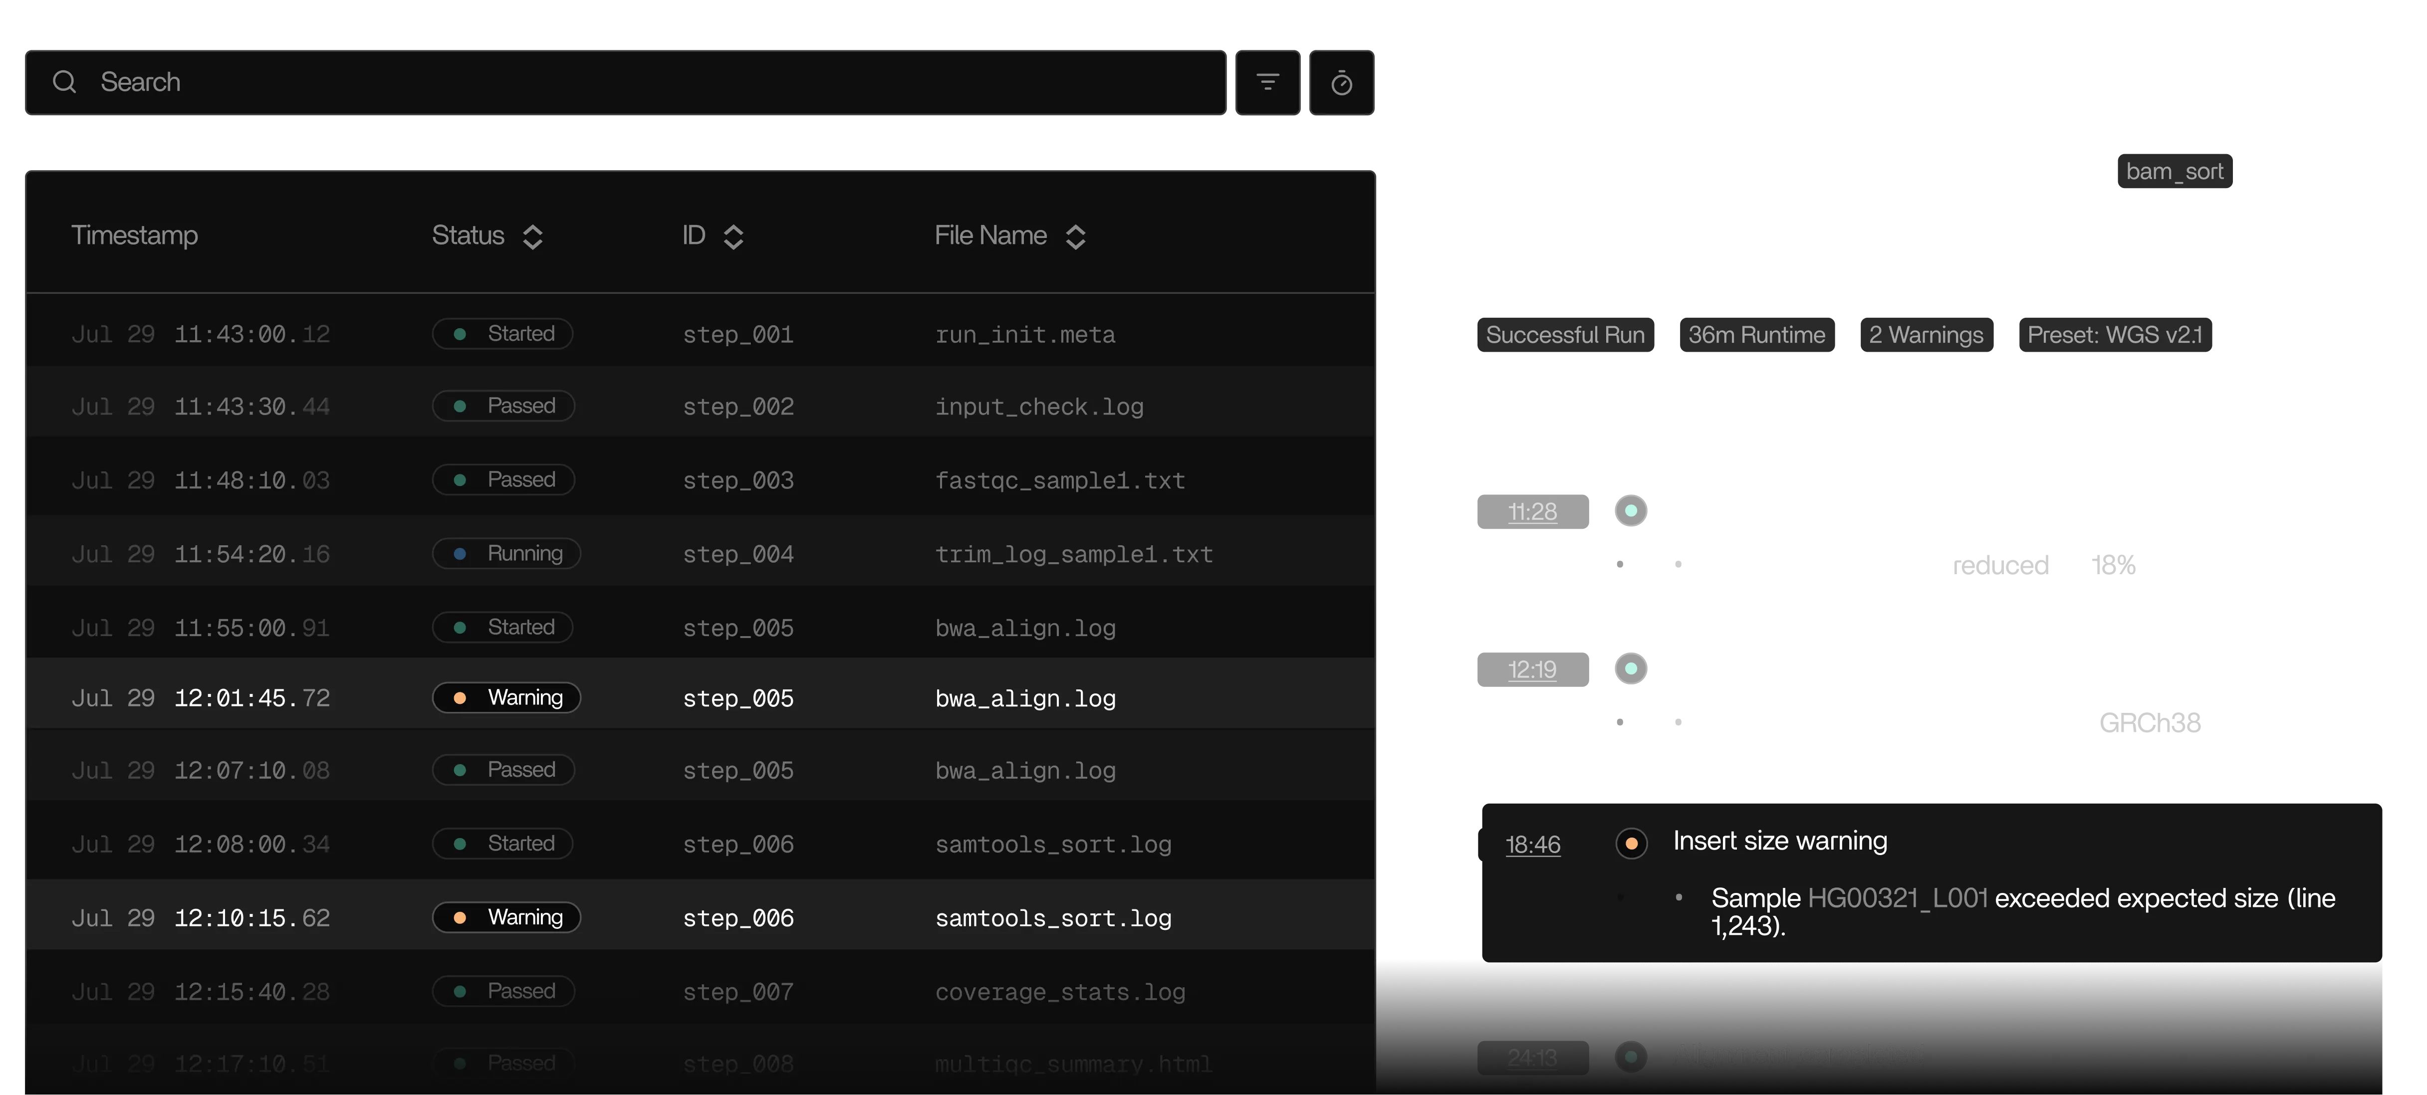Image resolution: width=2427 pixels, height=1095 pixels.
Task: Open multiqc_summary.html file name
Action: pyautogui.click(x=1073, y=1064)
